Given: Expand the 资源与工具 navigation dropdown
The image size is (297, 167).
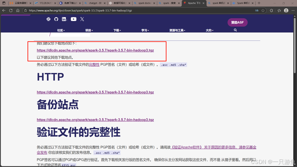Looking at the screenshot, I should pyautogui.click(x=177, y=30).
